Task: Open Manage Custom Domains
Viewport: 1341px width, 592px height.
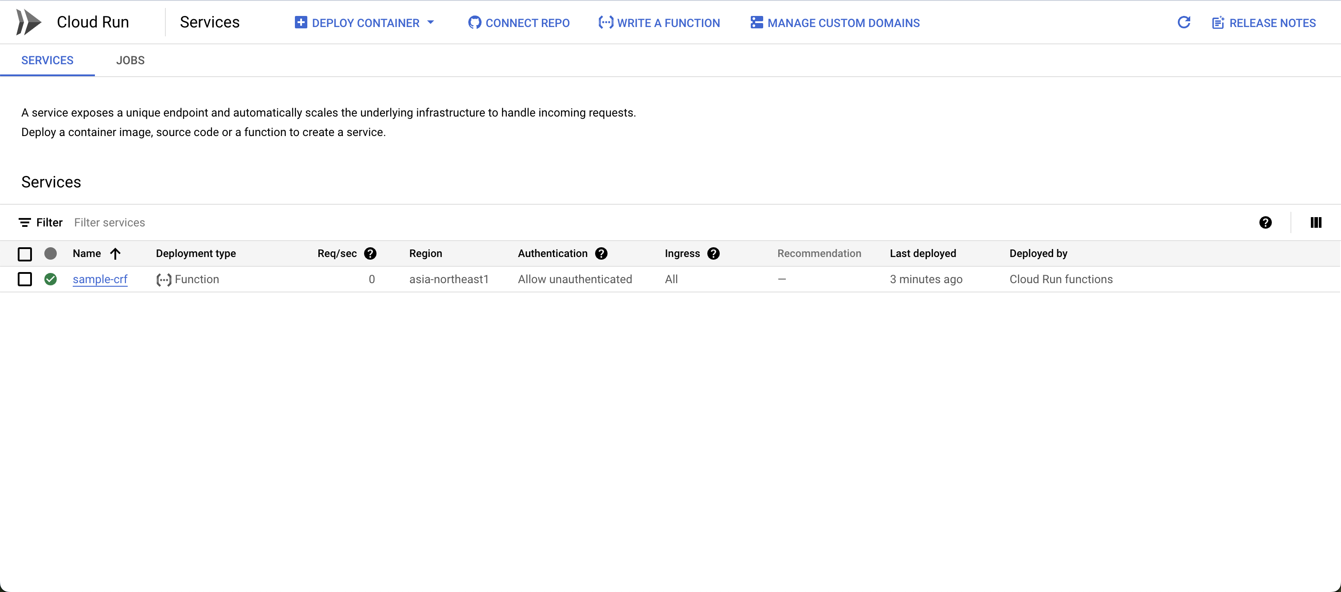Action: [x=835, y=23]
